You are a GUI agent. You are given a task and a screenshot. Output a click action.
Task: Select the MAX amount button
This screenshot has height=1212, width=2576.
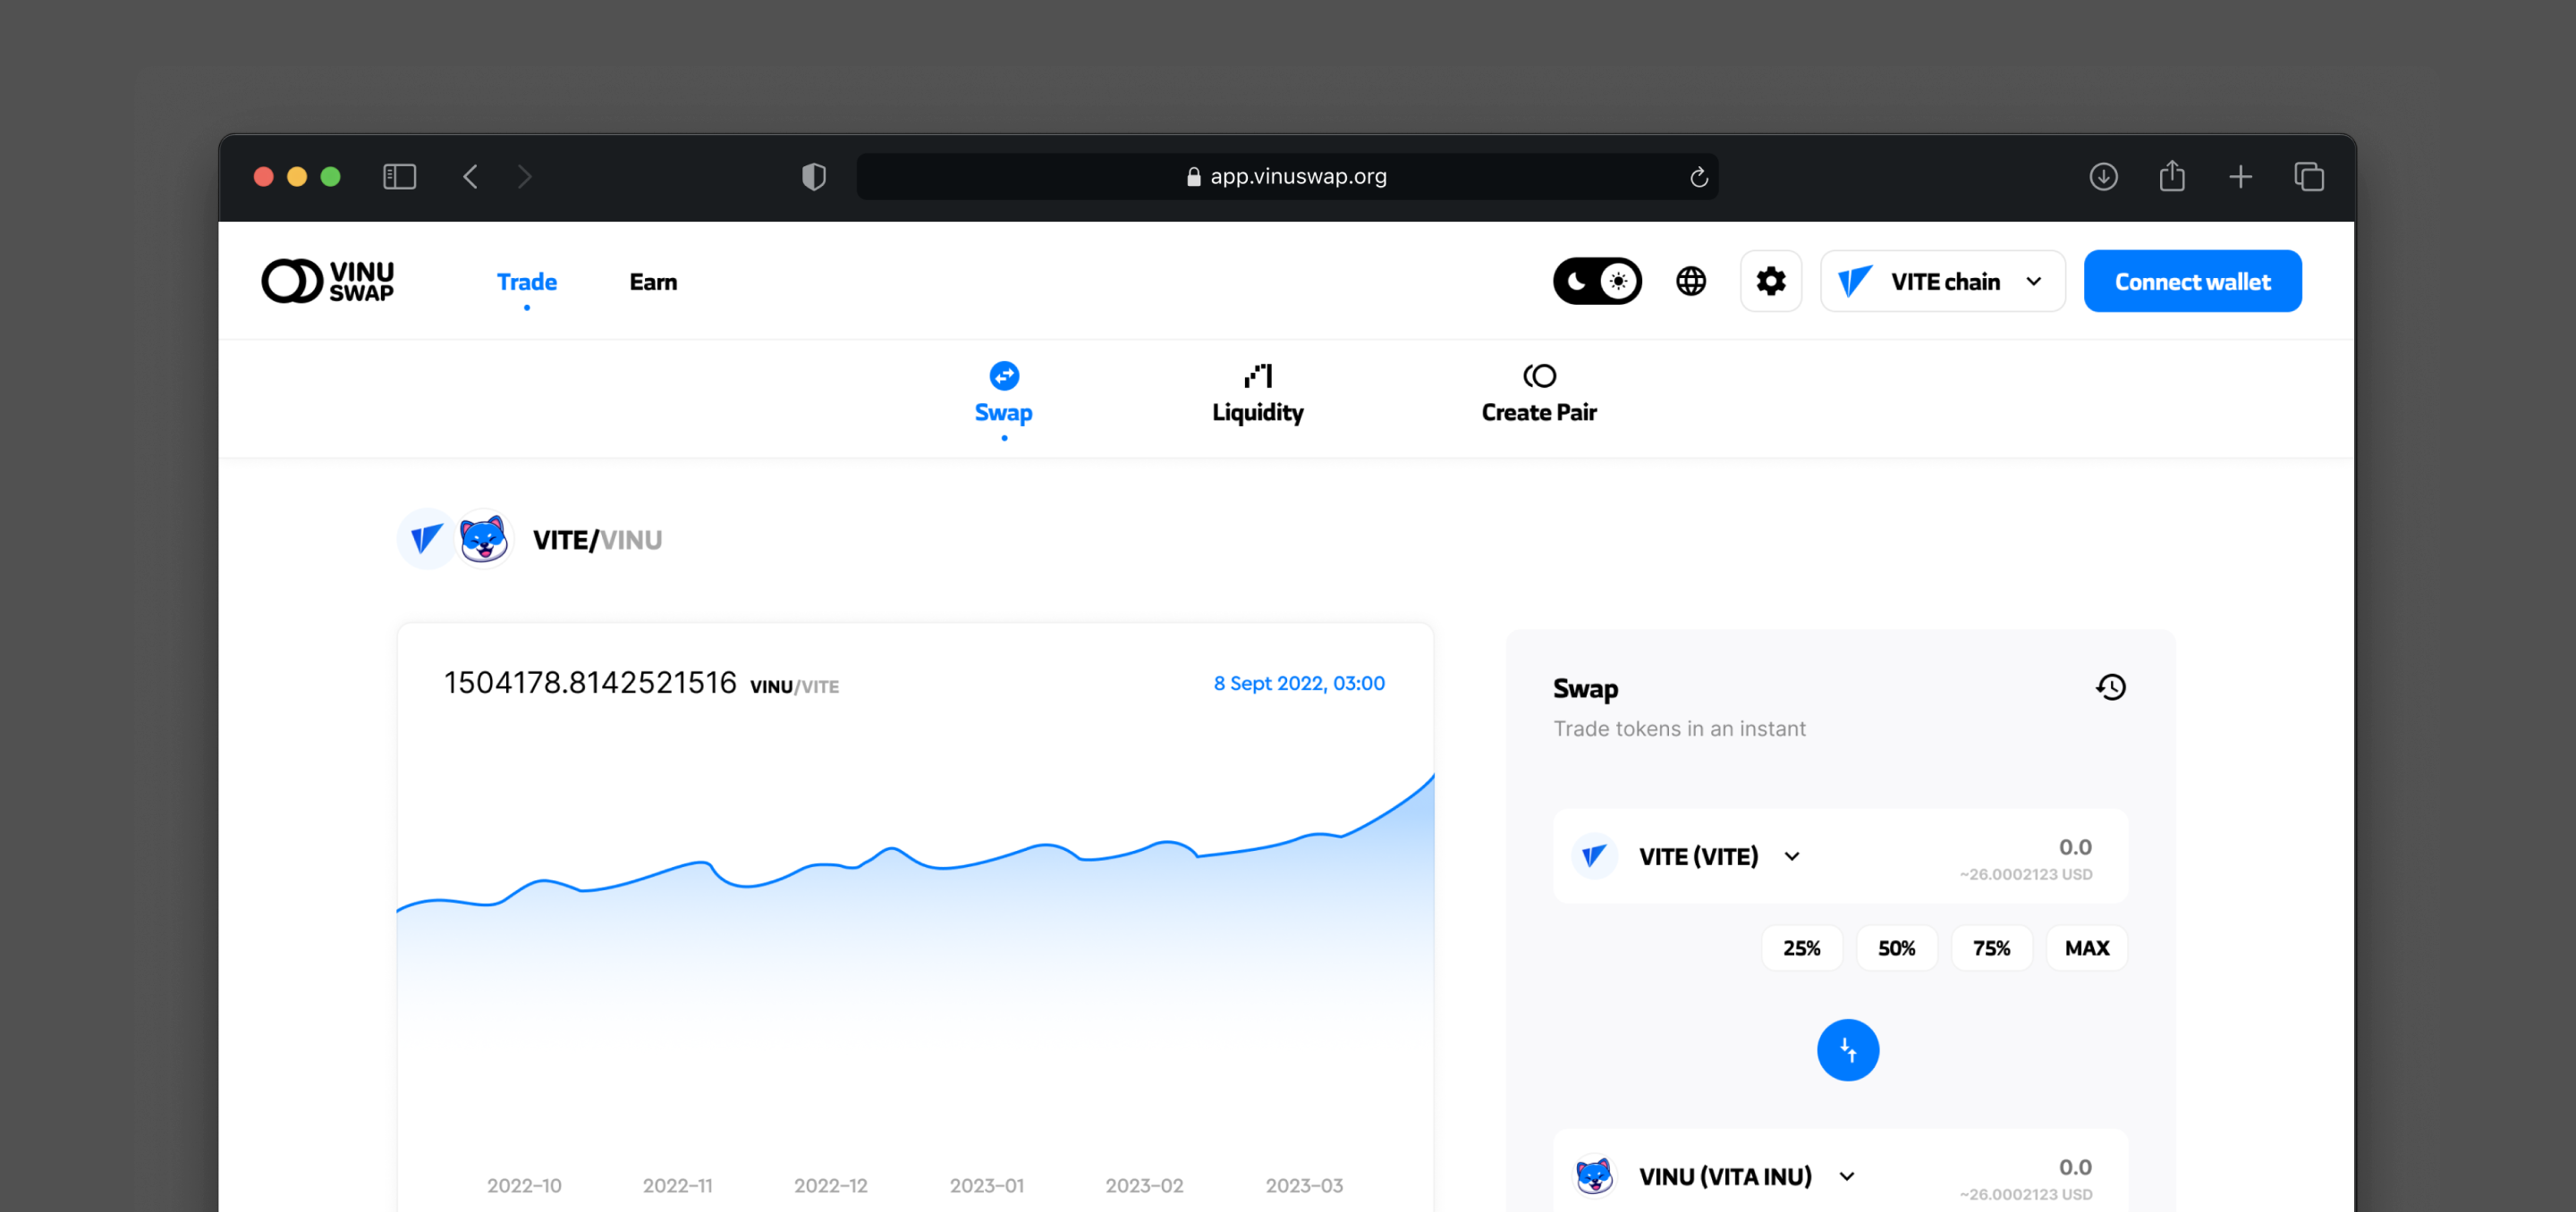(2087, 947)
